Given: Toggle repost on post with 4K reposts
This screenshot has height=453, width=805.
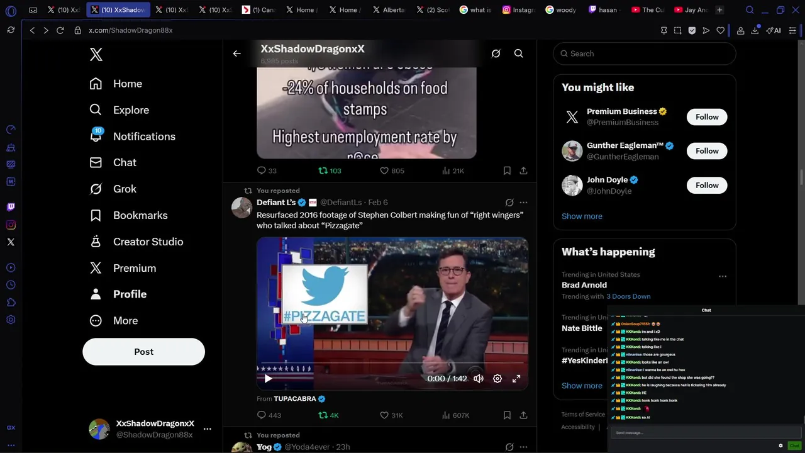Looking at the screenshot, I should point(328,415).
